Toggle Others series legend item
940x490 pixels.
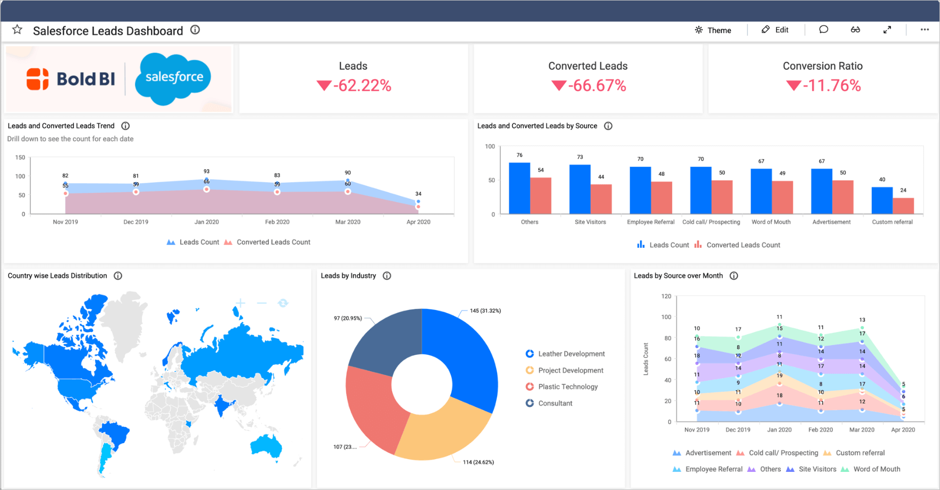pos(764,469)
